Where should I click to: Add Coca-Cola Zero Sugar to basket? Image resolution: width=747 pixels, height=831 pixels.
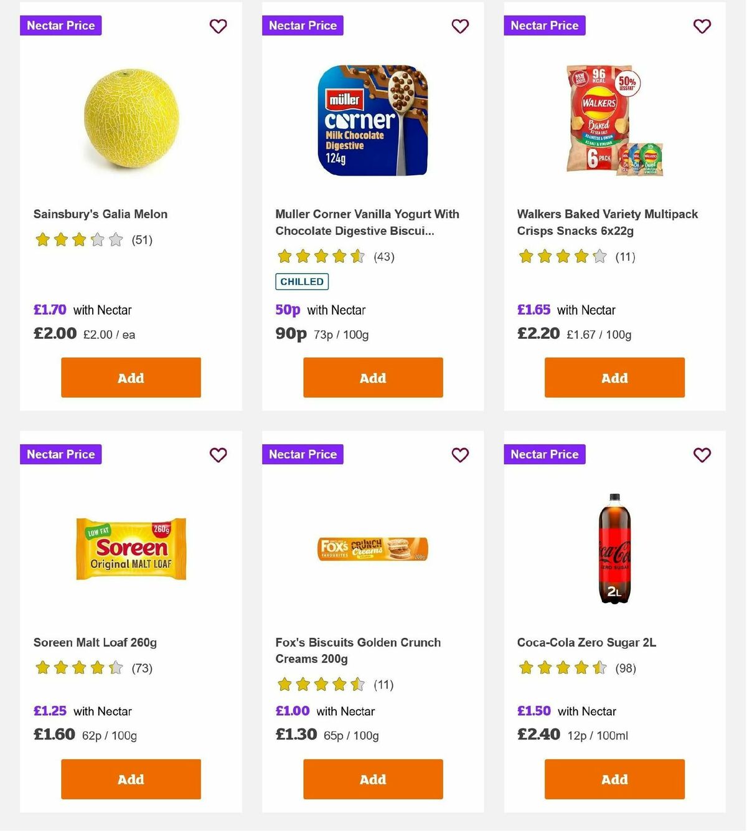click(614, 779)
